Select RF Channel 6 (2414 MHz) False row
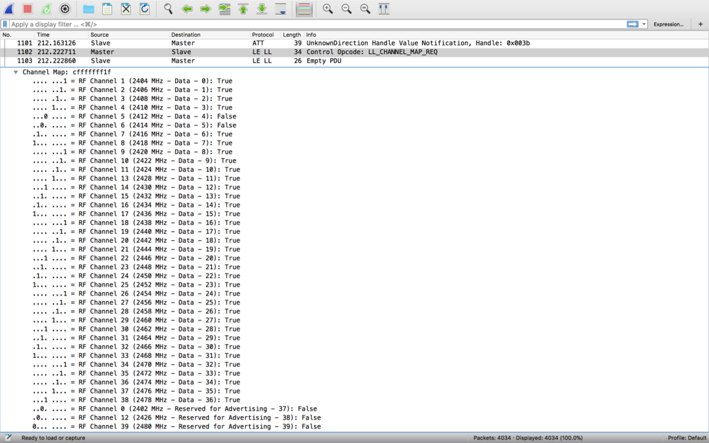 [x=134, y=125]
